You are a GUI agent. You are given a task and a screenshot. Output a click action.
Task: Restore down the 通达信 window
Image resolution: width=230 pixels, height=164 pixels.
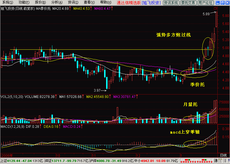point(223,3)
